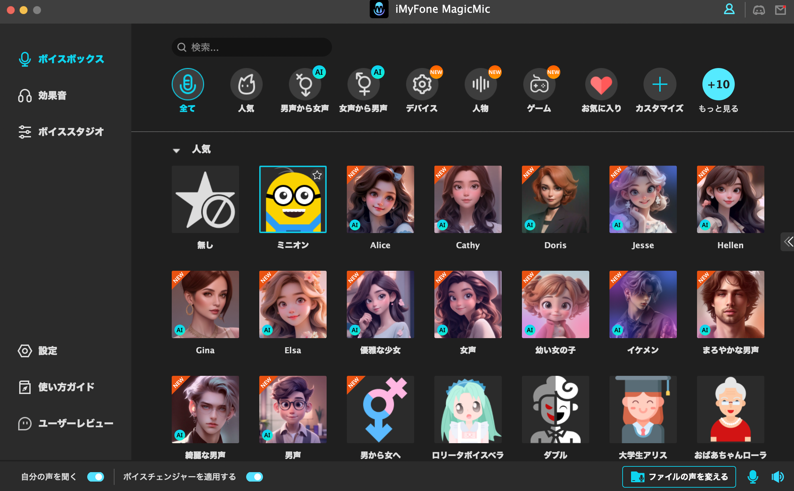Viewport: 794px width, 491px height.
Task: Open the mail messages icon
Action: (x=780, y=10)
